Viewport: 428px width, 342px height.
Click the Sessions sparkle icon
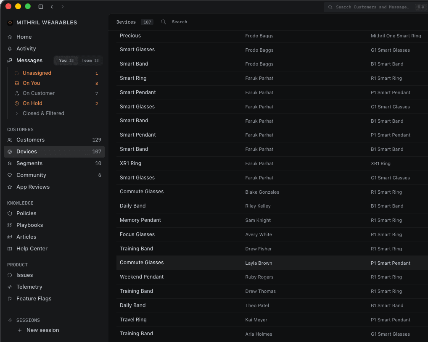pos(10,320)
